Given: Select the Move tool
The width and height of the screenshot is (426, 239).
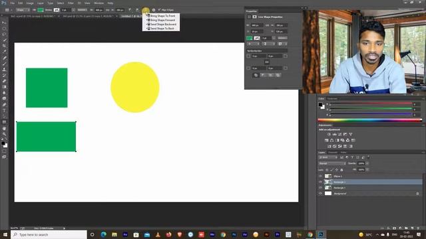Looking at the screenshot, I should point(4,23).
